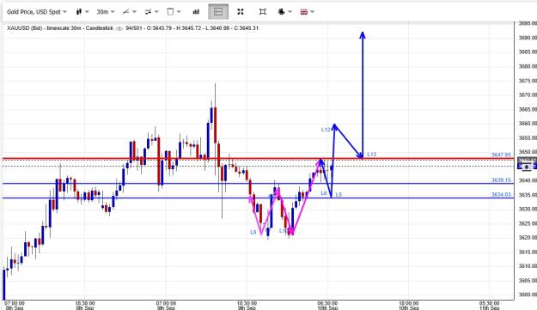Screen dimensions: 537x310
Task: Click the detach chart window icon
Action: [x=263, y=12]
